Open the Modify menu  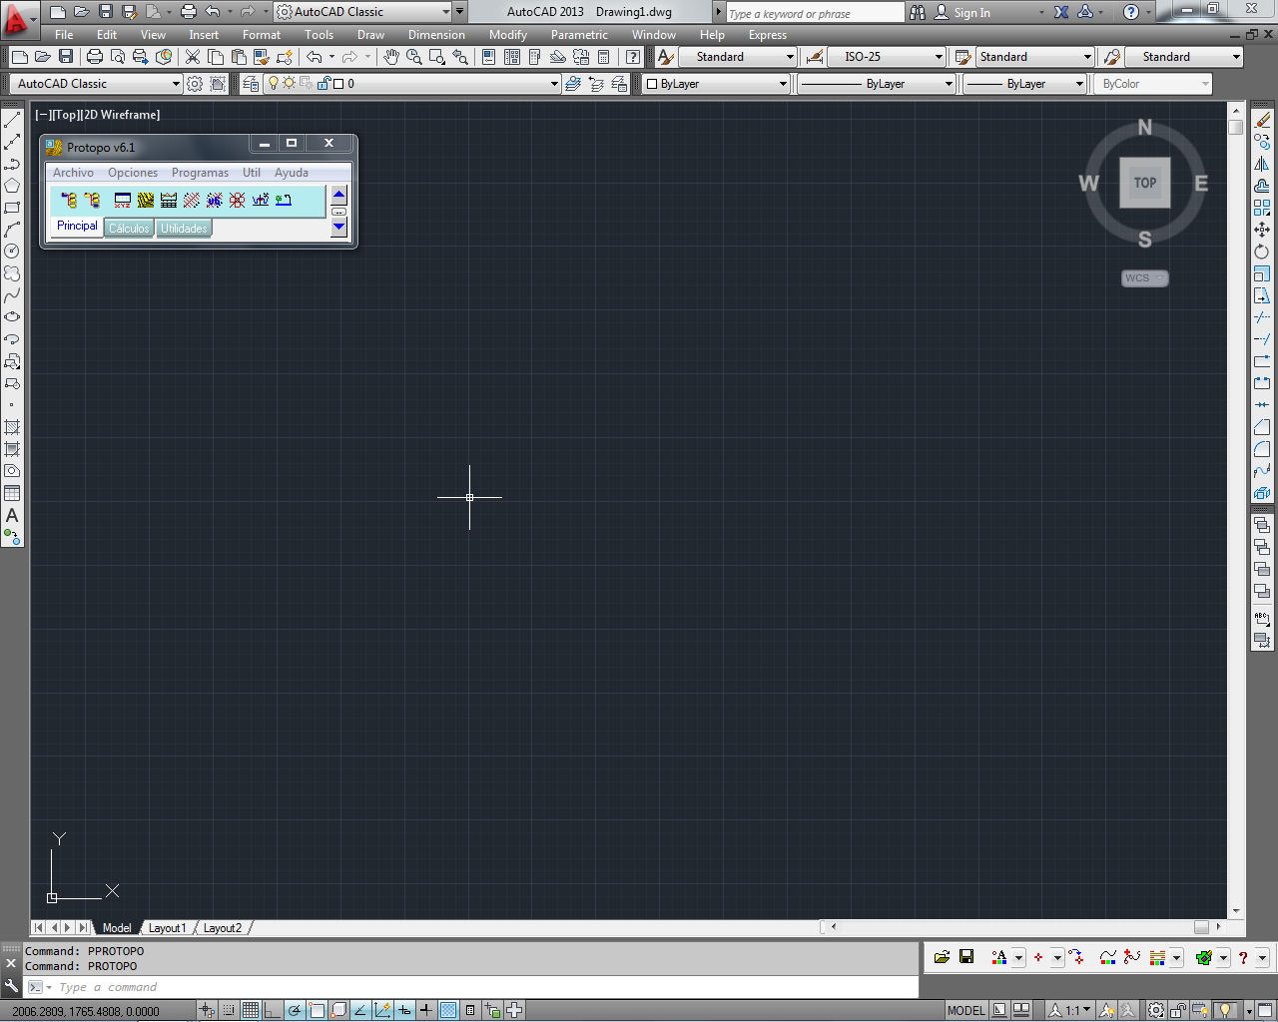507,35
